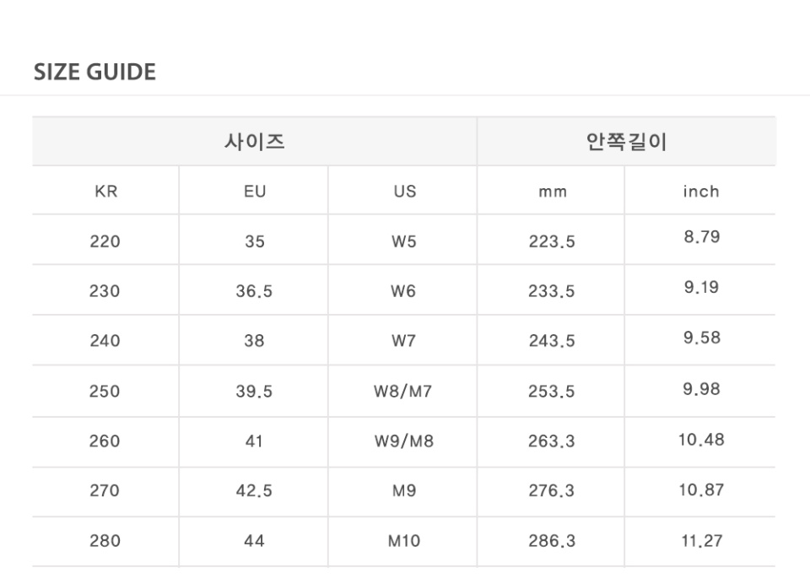Viewport: 810px width, 584px height.
Task: Select the 안쪽길이 column group header
Action: tap(626, 142)
